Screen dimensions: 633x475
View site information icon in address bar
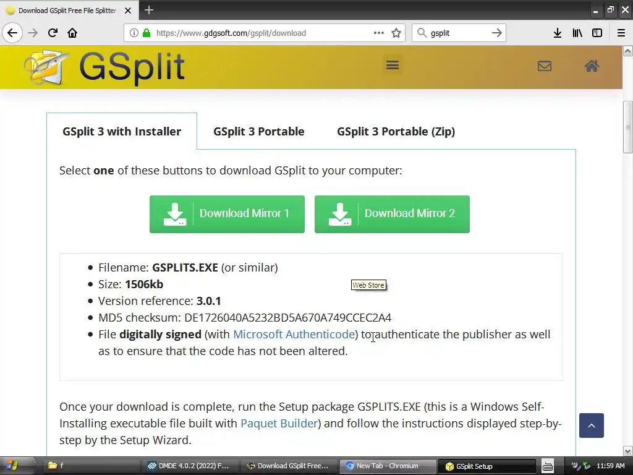coord(134,33)
